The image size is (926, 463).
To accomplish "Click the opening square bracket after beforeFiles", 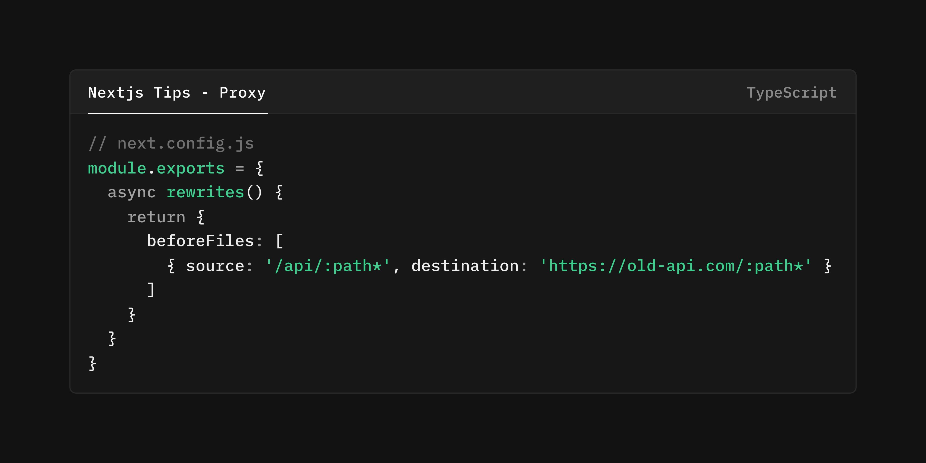I will click(x=279, y=241).
